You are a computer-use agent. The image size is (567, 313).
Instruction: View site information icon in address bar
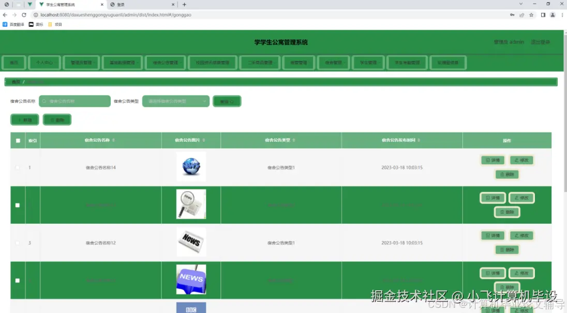click(x=36, y=15)
